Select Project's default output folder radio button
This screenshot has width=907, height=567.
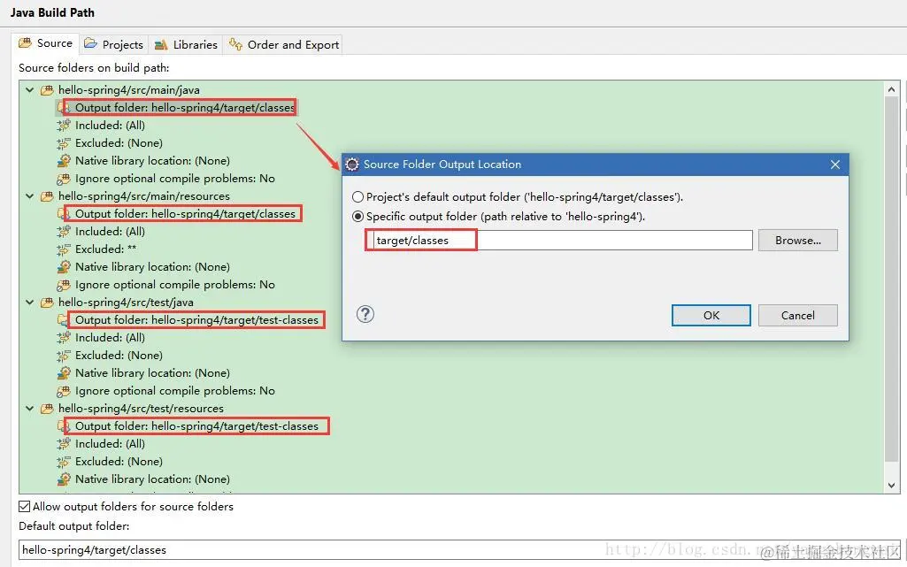pyautogui.click(x=358, y=197)
